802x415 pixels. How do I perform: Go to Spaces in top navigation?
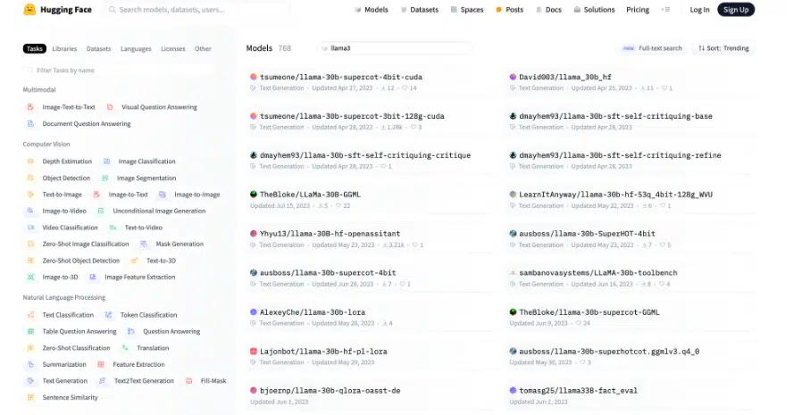[467, 10]
